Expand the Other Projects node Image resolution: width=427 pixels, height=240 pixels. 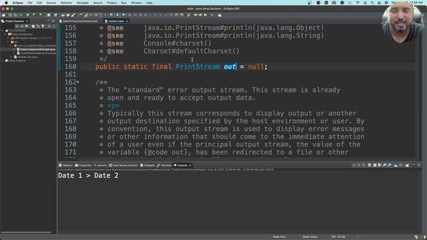[x=3, y=61]
